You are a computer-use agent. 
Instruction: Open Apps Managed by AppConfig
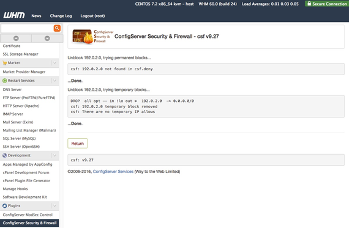(x=28, y=164)
